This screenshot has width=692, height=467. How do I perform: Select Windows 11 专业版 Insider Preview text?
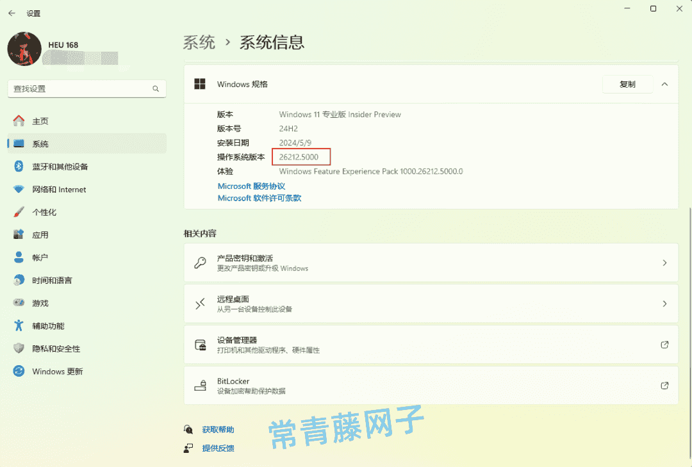[x=340, y=114]
